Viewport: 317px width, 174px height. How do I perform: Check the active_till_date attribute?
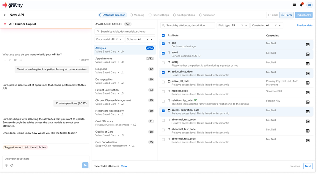[x=163, y=82]
